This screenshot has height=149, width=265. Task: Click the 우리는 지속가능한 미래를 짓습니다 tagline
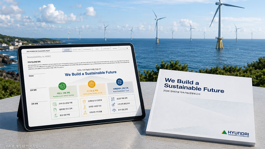click(89, 70)
